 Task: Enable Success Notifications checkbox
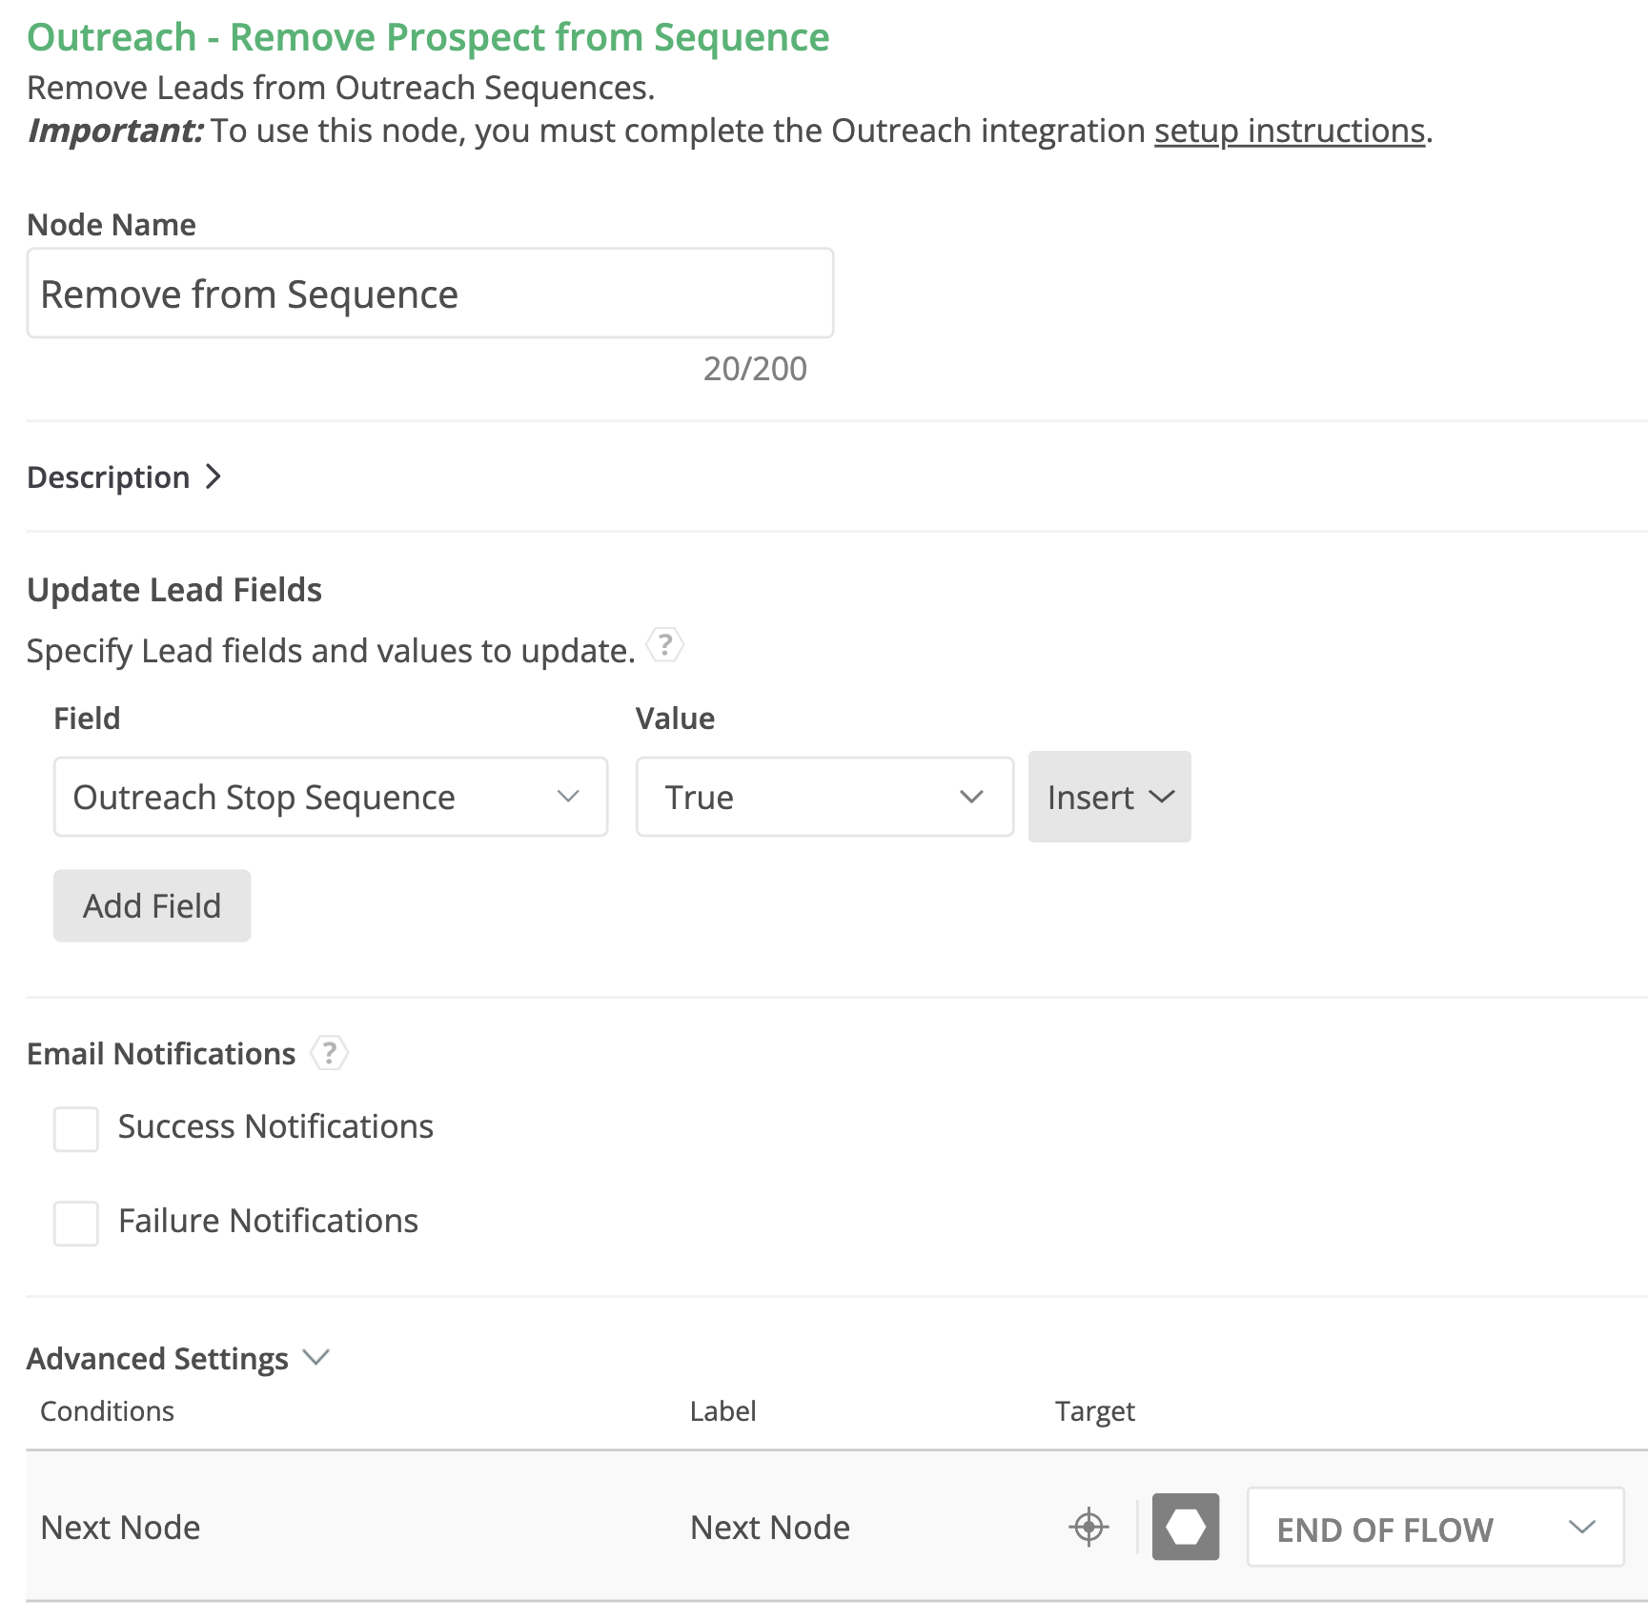[x=76, y=1129]
